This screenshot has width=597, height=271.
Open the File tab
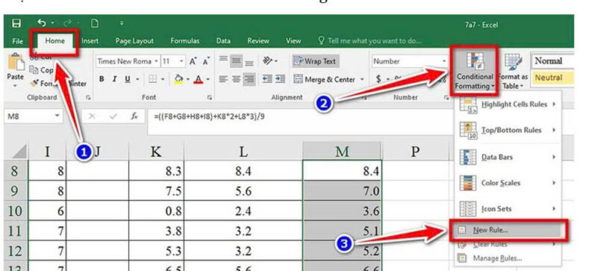pos(17,41)
